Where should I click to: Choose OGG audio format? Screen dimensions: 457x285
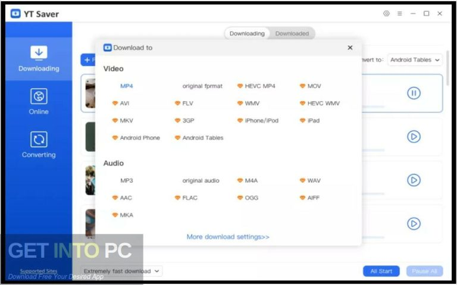point(248,198)
